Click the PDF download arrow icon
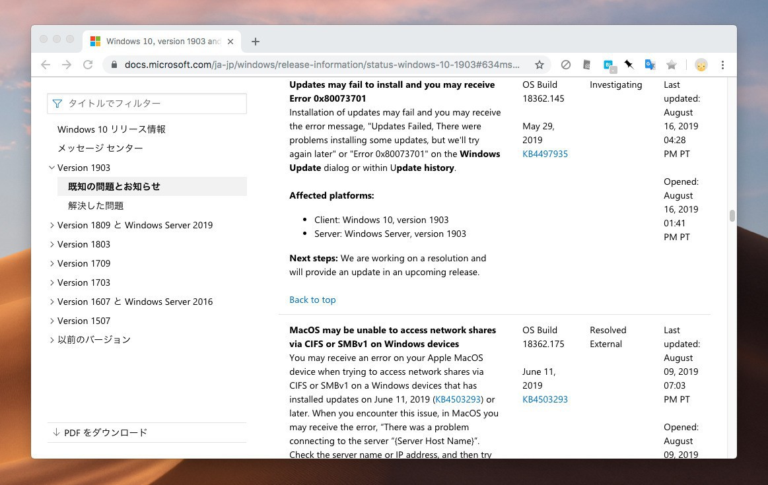 point(56,432)
